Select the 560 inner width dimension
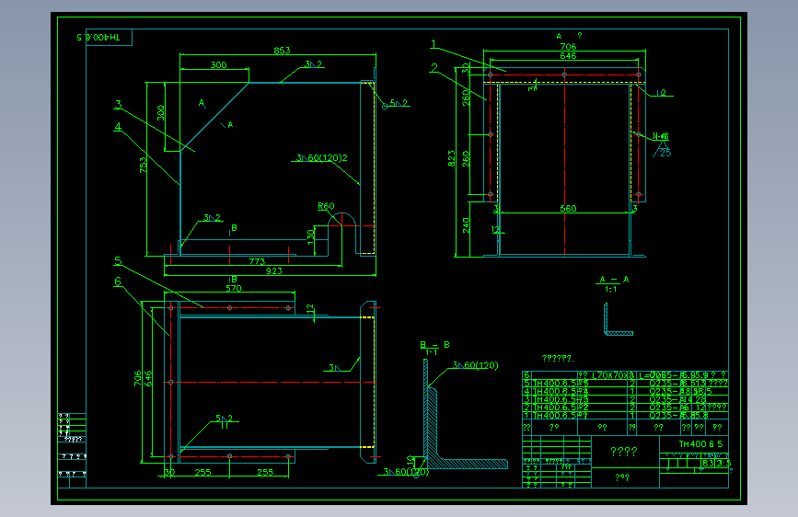Image resolution: width=798 pixels, height=517 pixels. tap(568, 209)
